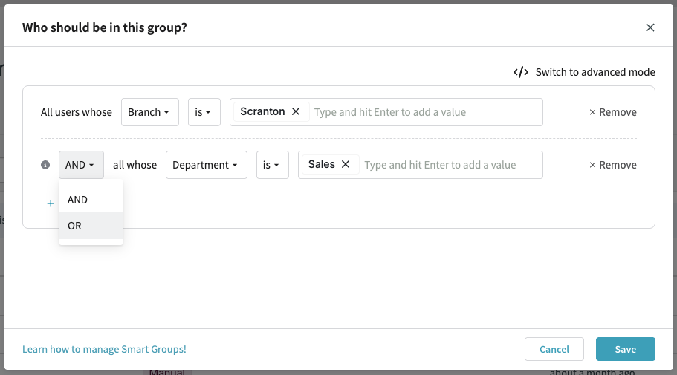
Task: Click the info icon beside AND
Action: [45, 165]
